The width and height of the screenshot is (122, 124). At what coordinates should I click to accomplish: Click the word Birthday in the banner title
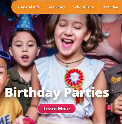(32, 93)
